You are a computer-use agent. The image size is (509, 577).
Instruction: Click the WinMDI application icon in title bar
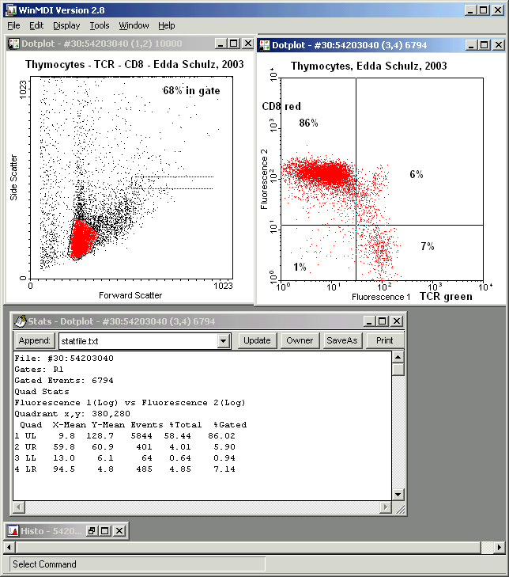(8, 9)
